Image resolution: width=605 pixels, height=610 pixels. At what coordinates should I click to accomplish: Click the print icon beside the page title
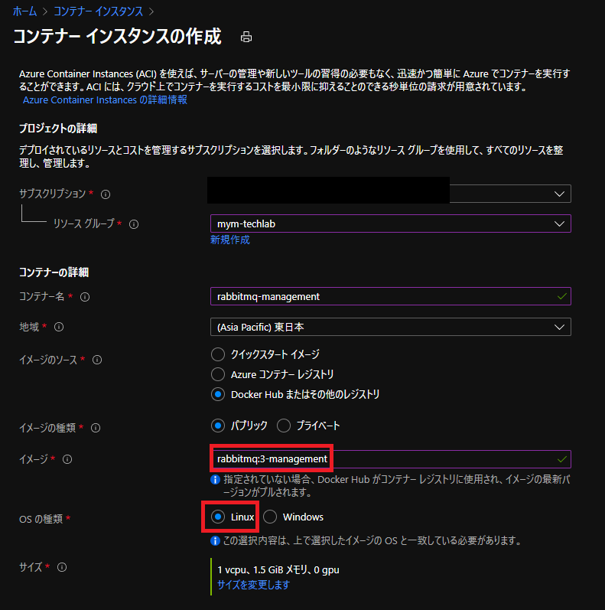(x=246, y=38)
